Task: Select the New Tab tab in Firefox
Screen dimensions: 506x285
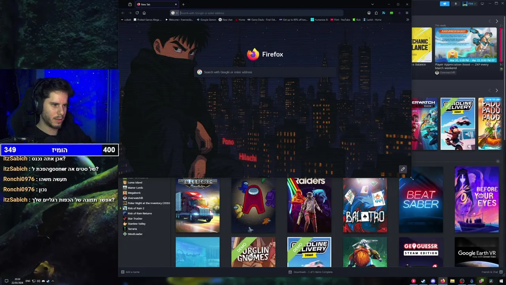Action: click(x=156, y=4)
